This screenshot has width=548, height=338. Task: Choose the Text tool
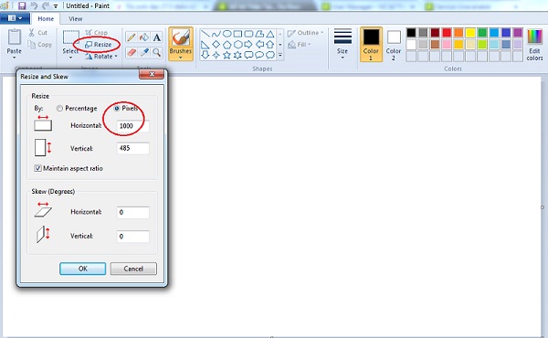(156, 37)
